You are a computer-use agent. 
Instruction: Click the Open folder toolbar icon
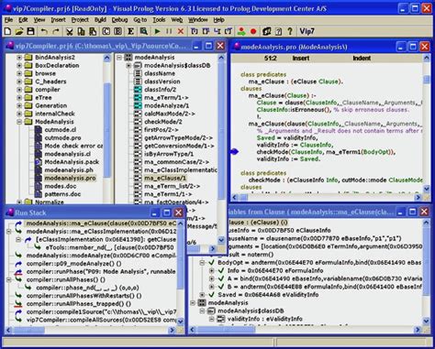point(19,31)
